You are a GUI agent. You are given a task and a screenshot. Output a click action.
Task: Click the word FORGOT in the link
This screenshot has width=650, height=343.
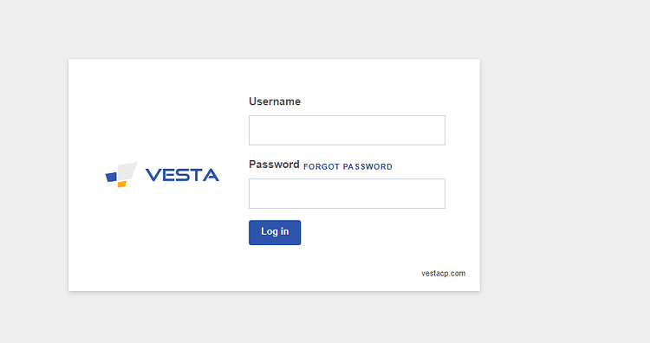(x=322, y=166)
